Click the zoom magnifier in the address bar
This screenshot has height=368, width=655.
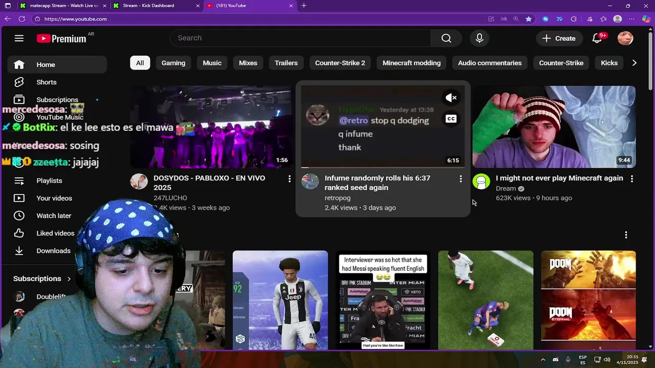tap(516, 19)
